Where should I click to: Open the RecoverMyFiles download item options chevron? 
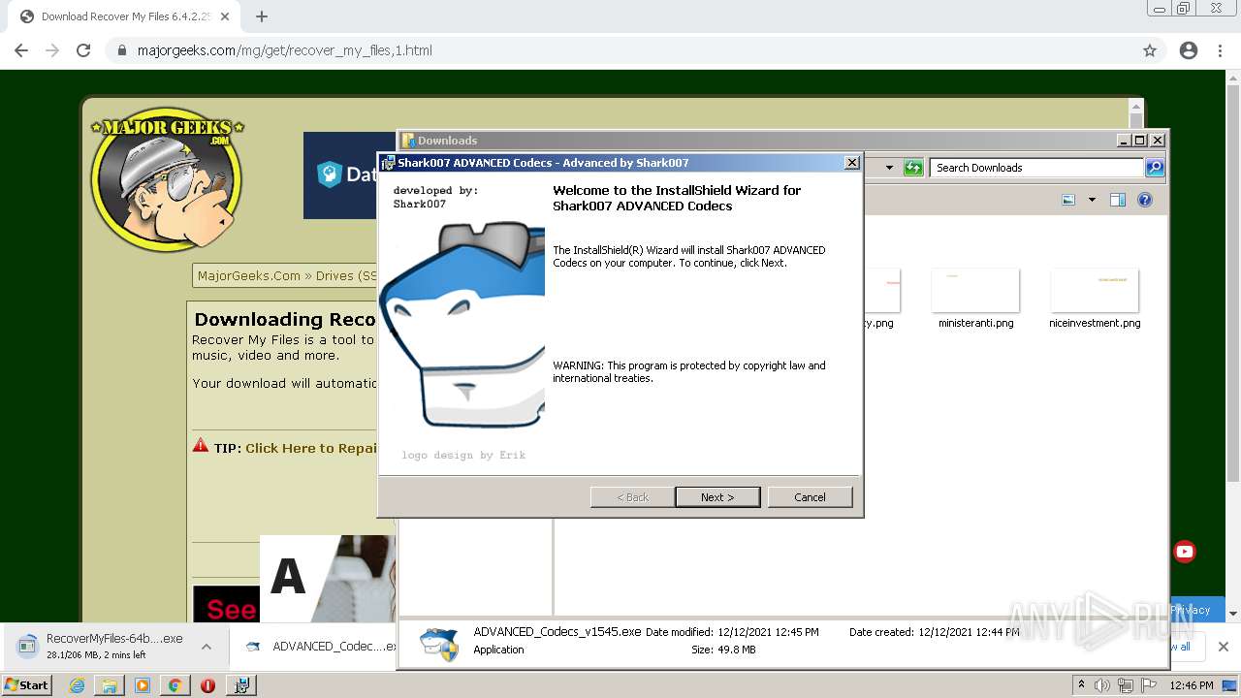click(207, 646)
